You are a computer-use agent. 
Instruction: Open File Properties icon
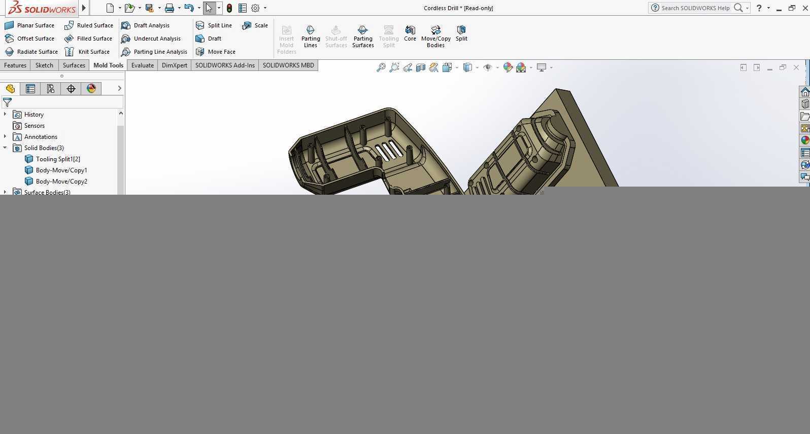[x=243, y=8]
